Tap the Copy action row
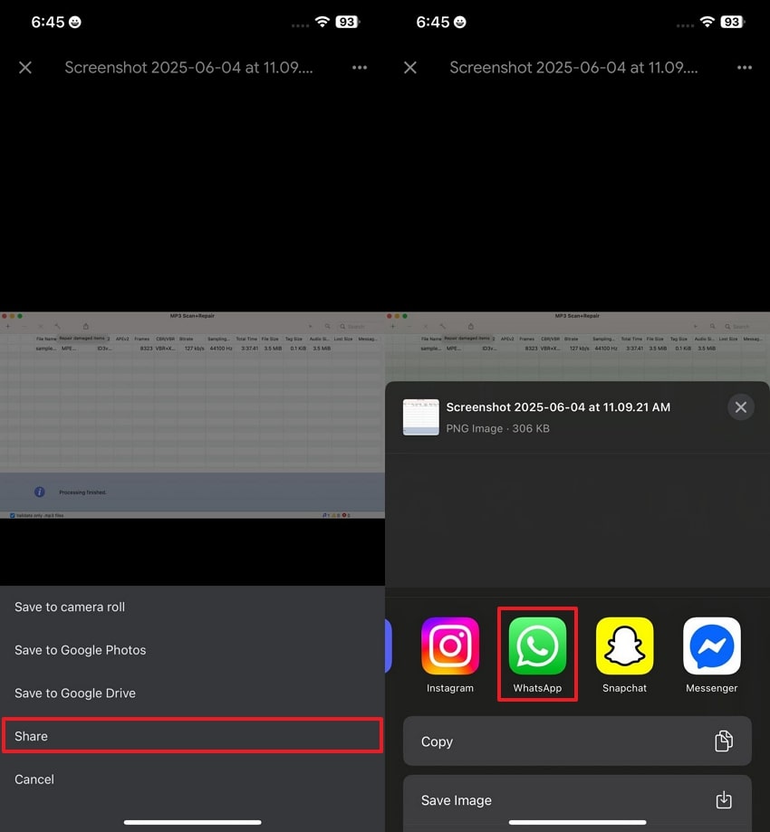 [577, 741]
